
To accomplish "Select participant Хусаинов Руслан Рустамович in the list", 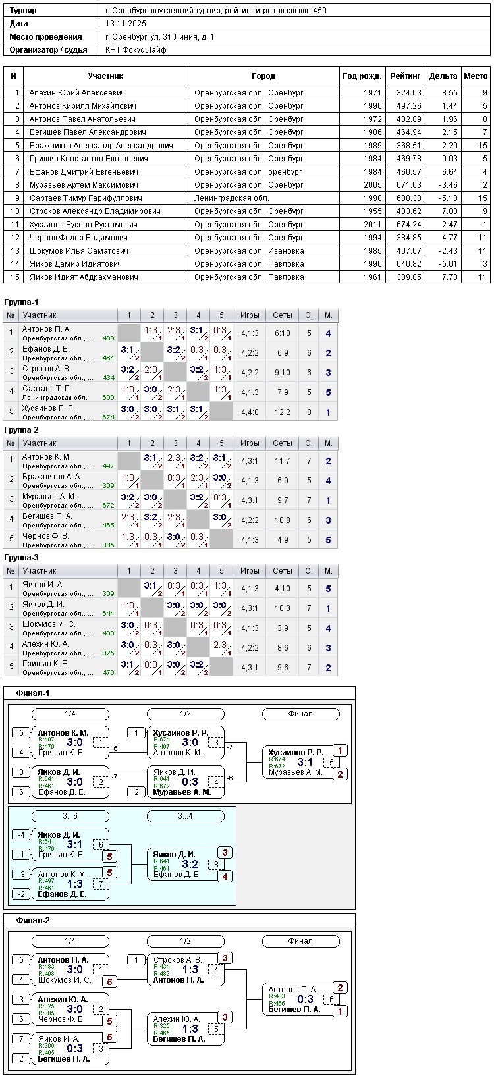I will [x=83, y=225].
